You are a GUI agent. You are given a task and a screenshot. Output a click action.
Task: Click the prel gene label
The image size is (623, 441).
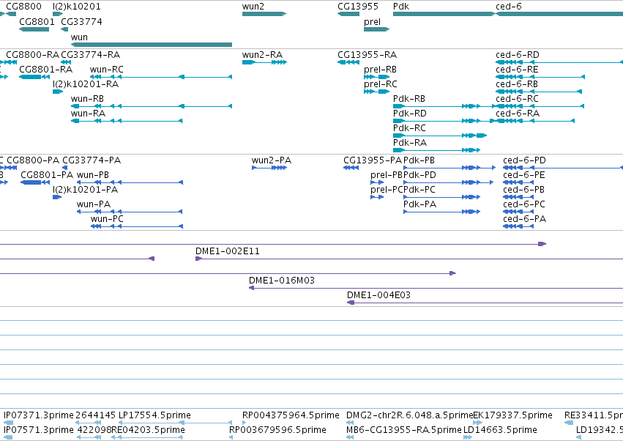click(372, 22)
